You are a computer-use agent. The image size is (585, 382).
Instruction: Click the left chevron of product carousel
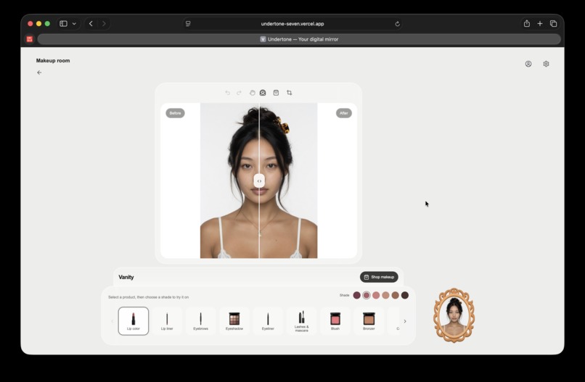point(112,321)
